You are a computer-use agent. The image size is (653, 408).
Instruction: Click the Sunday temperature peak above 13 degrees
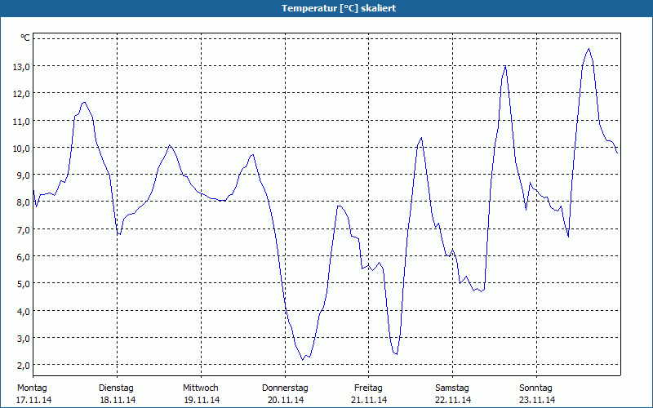pos(589,49)
